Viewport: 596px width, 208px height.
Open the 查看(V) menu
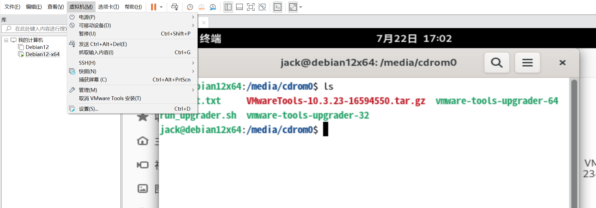(55, 7)
